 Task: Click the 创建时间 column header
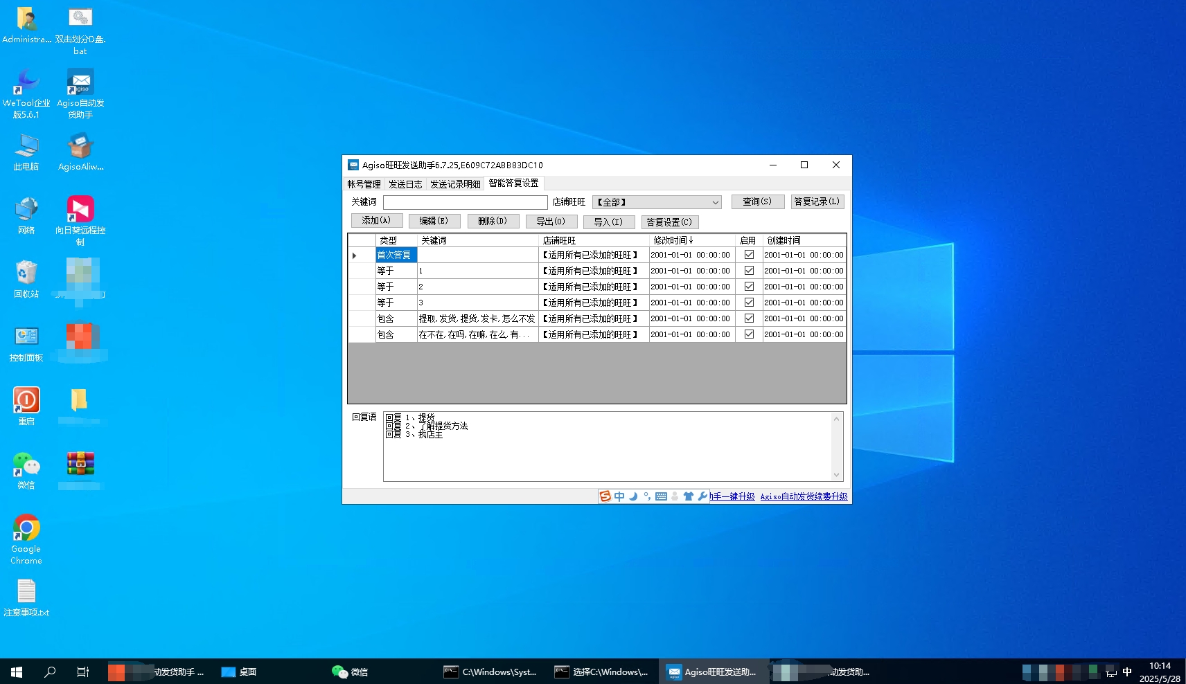click(804, 240)
